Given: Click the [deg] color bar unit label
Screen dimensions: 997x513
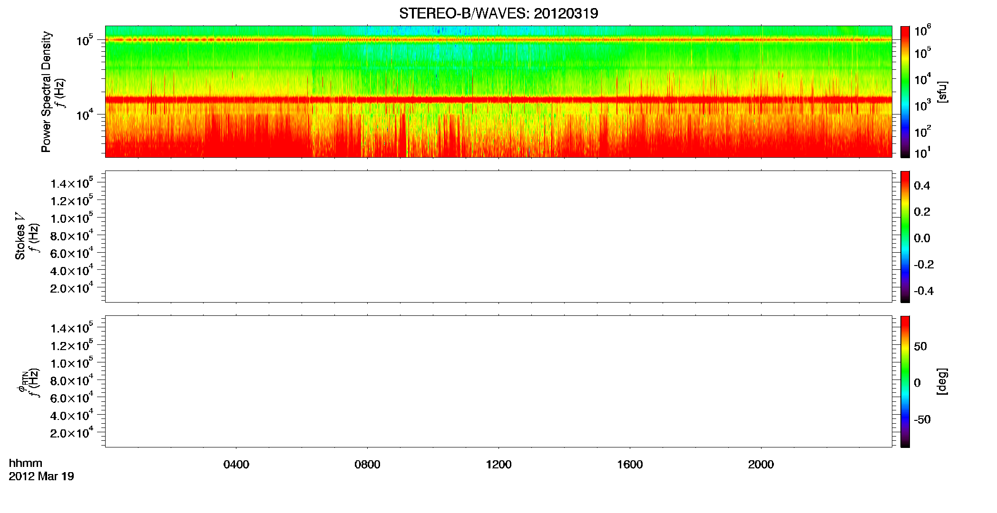Looking at the screenshot, I should (x=942, y=381).
